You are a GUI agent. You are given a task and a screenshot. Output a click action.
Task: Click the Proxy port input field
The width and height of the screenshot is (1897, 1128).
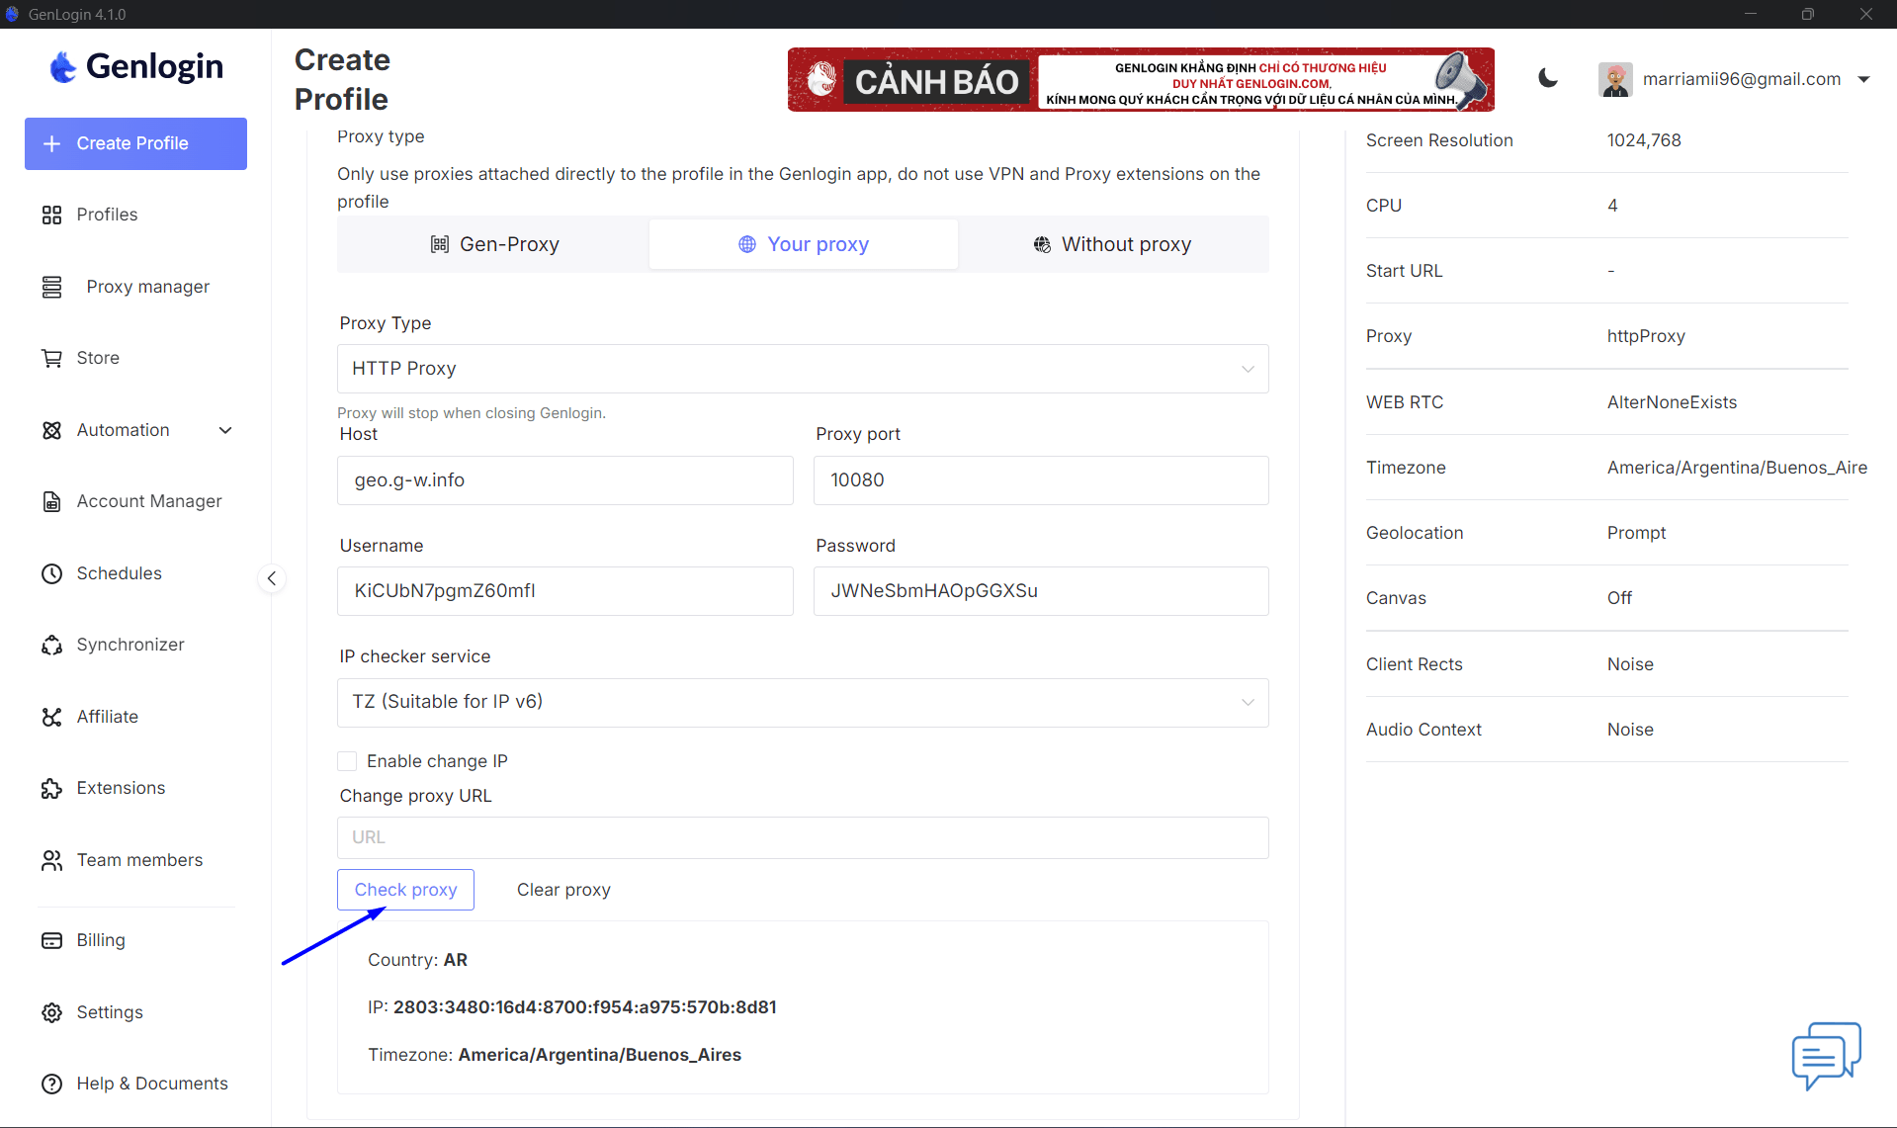point(1041,480)
